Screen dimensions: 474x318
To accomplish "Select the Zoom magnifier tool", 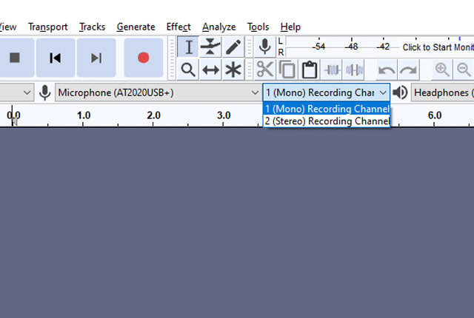I will (189, 70).
